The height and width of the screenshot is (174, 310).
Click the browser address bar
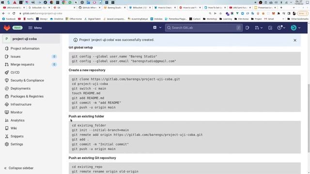pyautogui.click(x=113, y=14)
